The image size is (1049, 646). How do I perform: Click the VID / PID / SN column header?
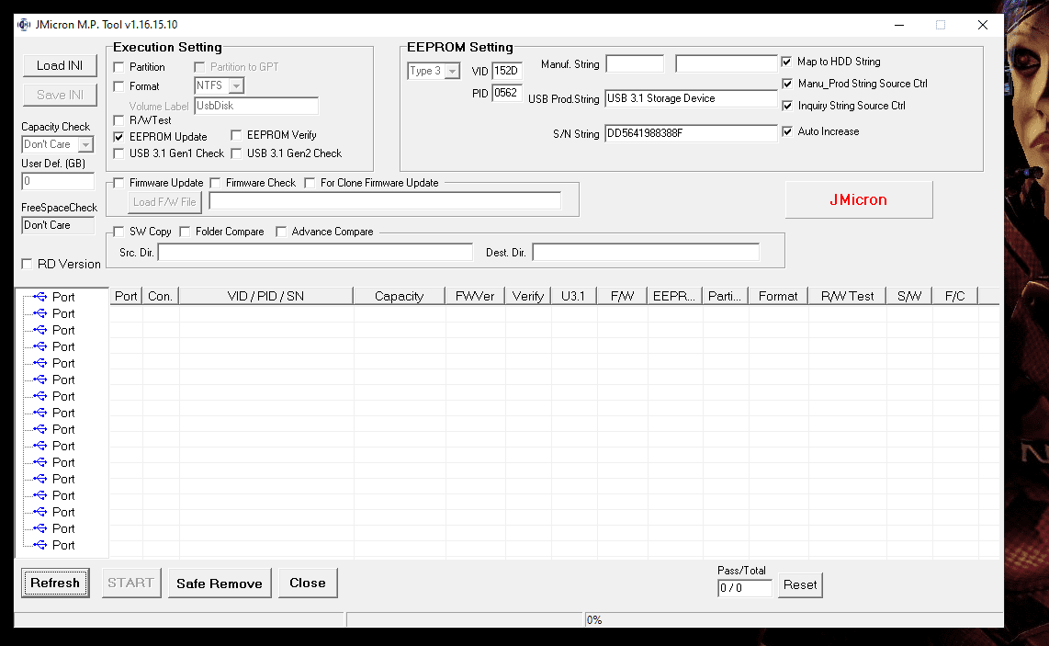pyautogui.click(x=265, y=296)
